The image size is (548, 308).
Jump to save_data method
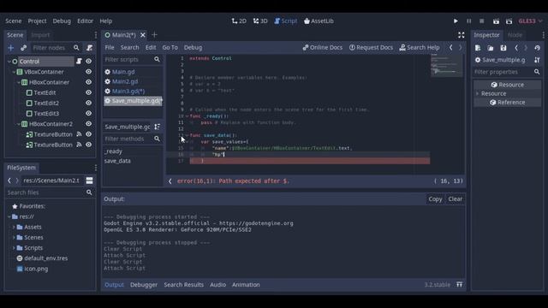click(117, 161)
